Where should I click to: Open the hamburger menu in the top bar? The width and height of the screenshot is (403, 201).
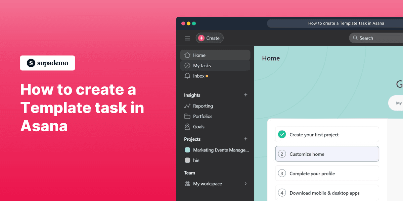click(187, 38)
